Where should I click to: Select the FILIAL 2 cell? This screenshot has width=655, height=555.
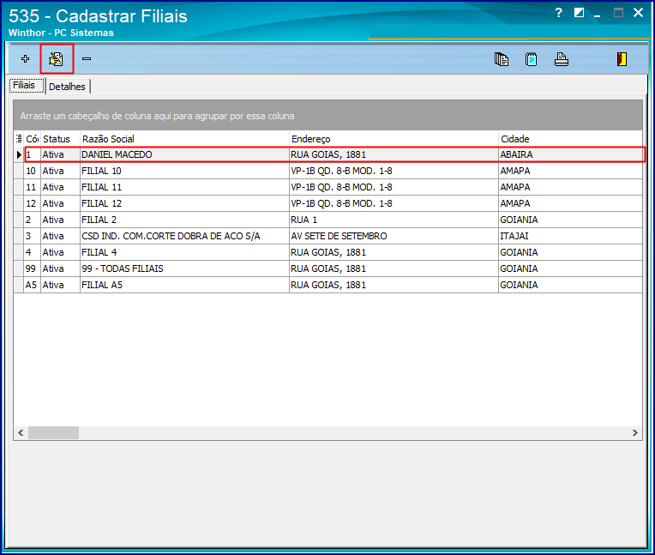tap(184, 220)
